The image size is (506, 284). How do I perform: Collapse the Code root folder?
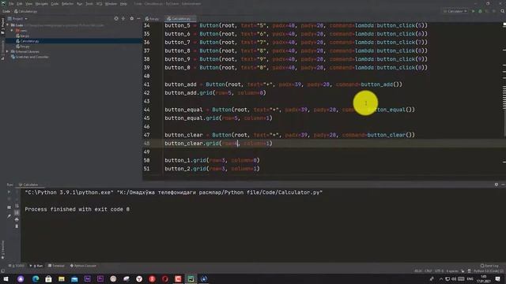(8, 25)
